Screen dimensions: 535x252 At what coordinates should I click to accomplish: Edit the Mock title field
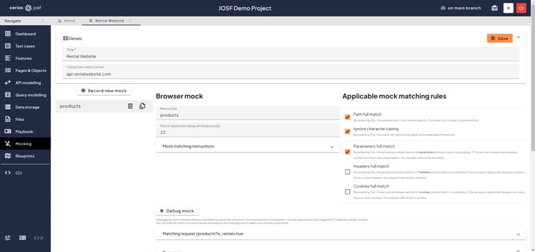click(248, 113)
